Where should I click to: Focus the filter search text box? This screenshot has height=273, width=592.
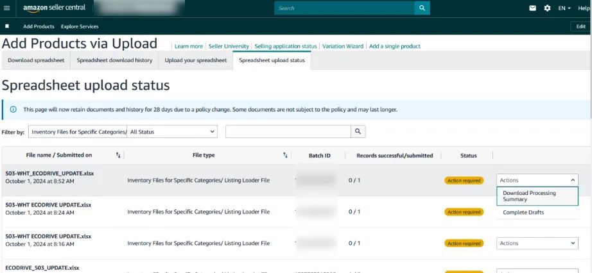point(288,131)
